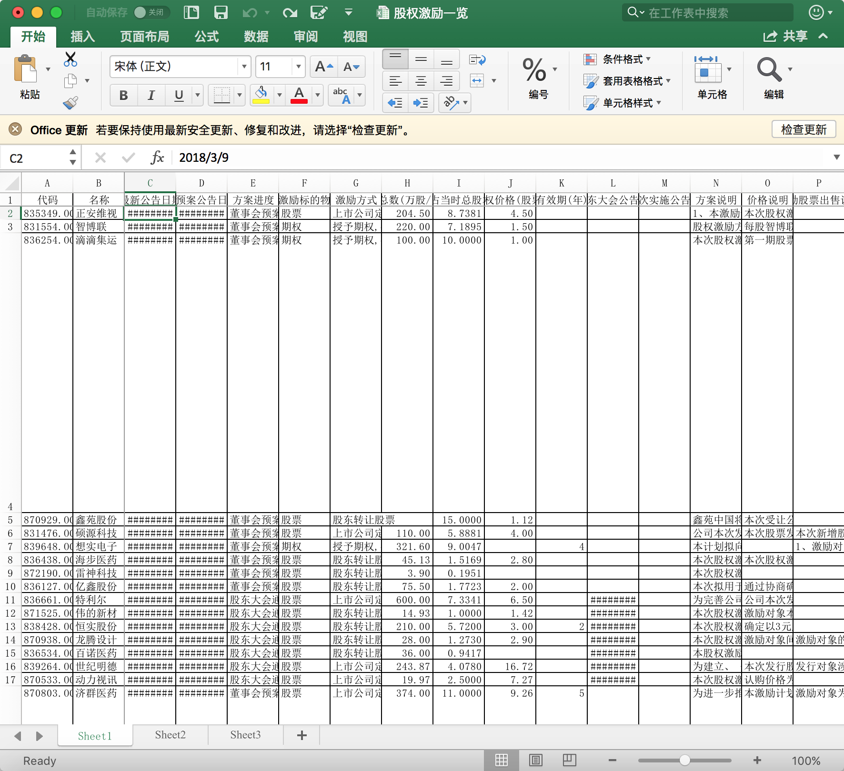The image size is (844, 771).
Task: Open the borders dropdown arrow
Action: click(239, 95)
